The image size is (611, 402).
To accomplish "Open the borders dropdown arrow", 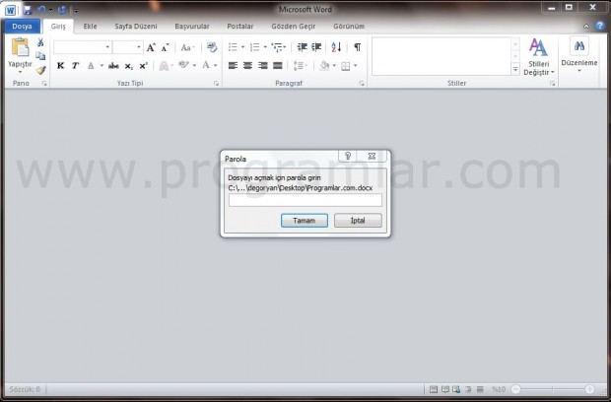I will (x=355, y=66).
